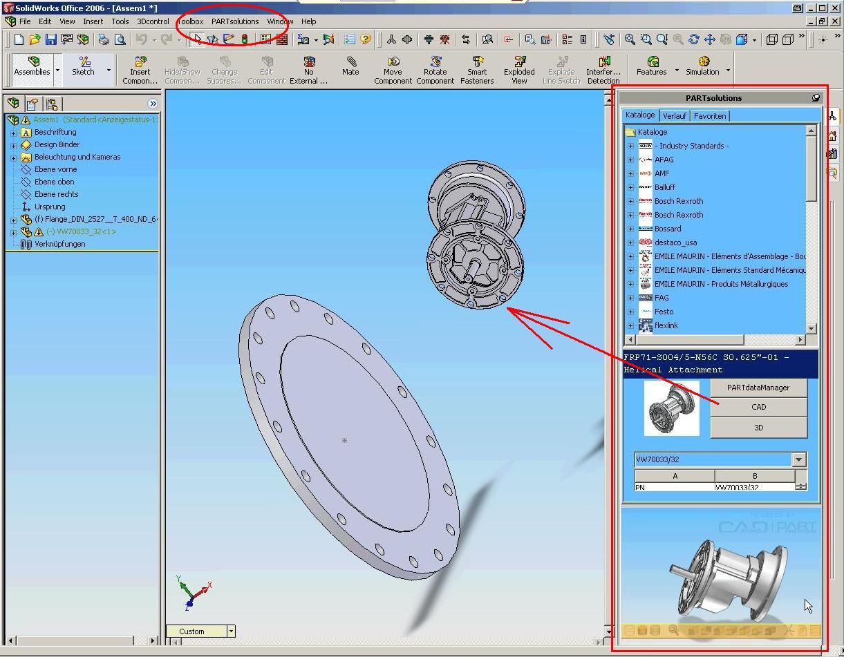Toggle Features command manager group
844x657 pixels.
(x=652, y=67)
